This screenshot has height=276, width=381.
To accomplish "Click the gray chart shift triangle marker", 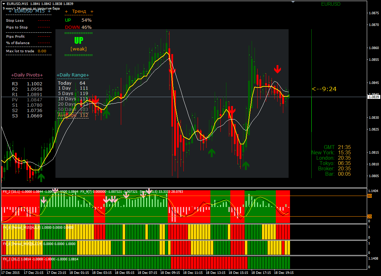I will (x=293, y=2).
